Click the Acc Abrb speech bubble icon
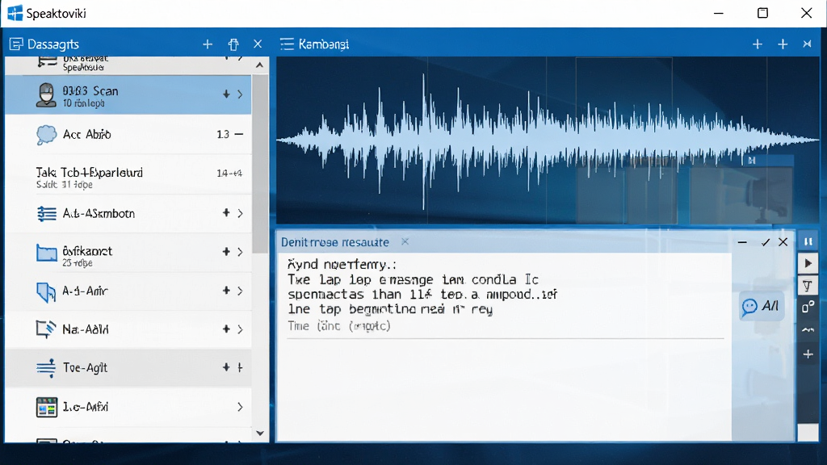Viewport: 827px width, 465px height. 46,135
